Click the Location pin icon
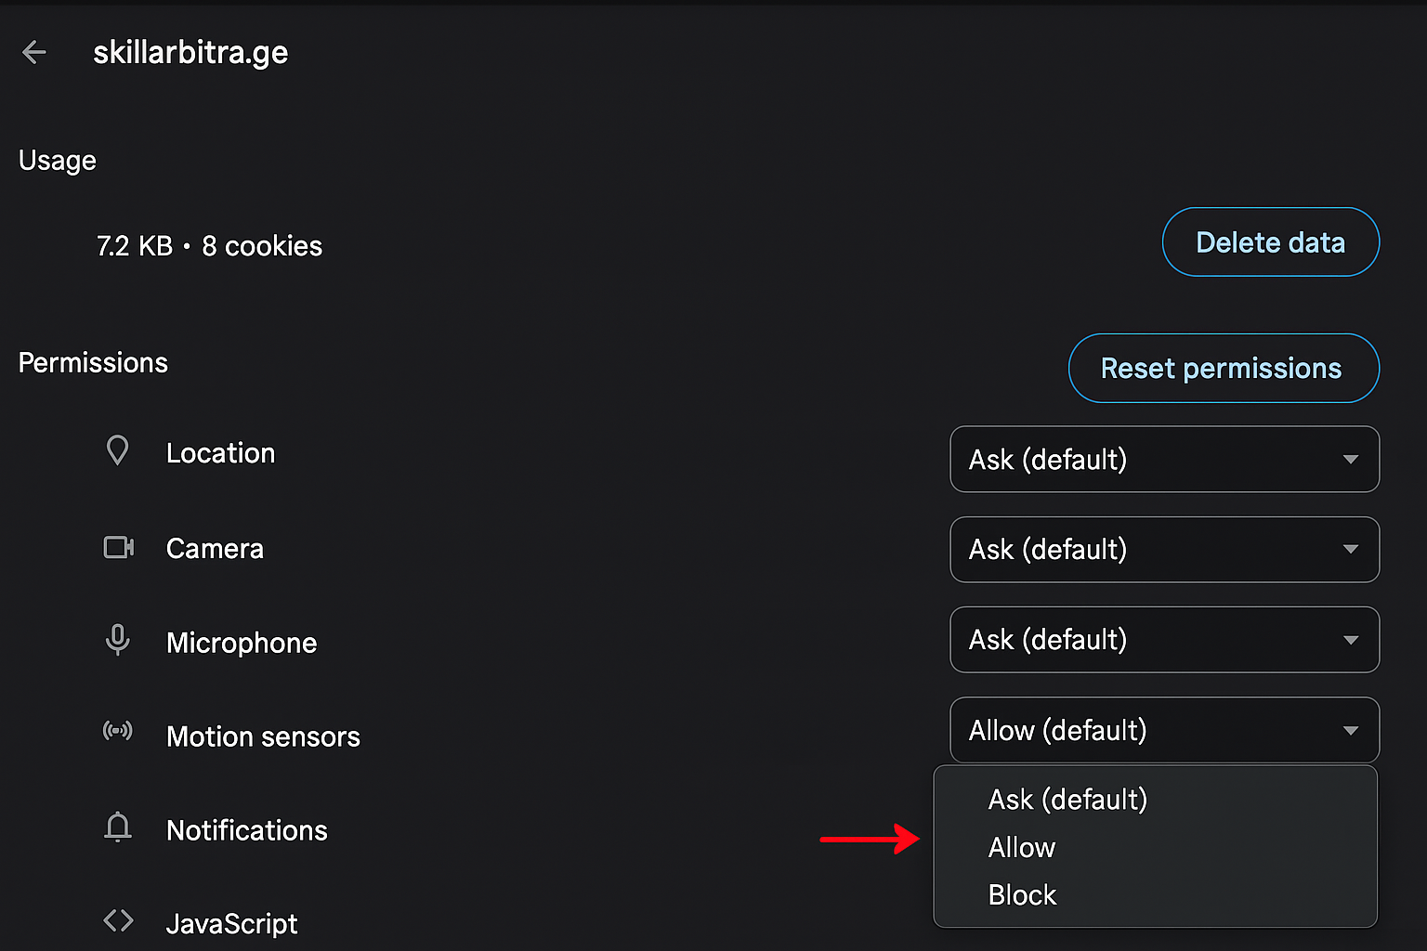 (x=118, y=450)
